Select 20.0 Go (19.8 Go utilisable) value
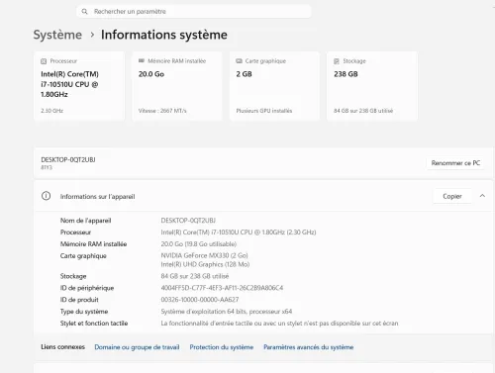Image resolution: width=495 pixels, height=373 pixels. [199, 244]
